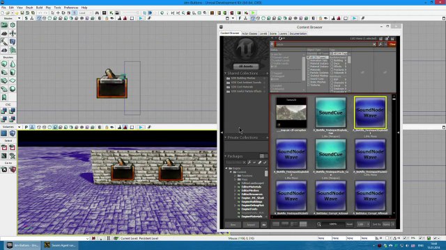This screenshot has height=250, width=446.
Task: Switch to the Actor Classes tab
Action: (249, 33)
